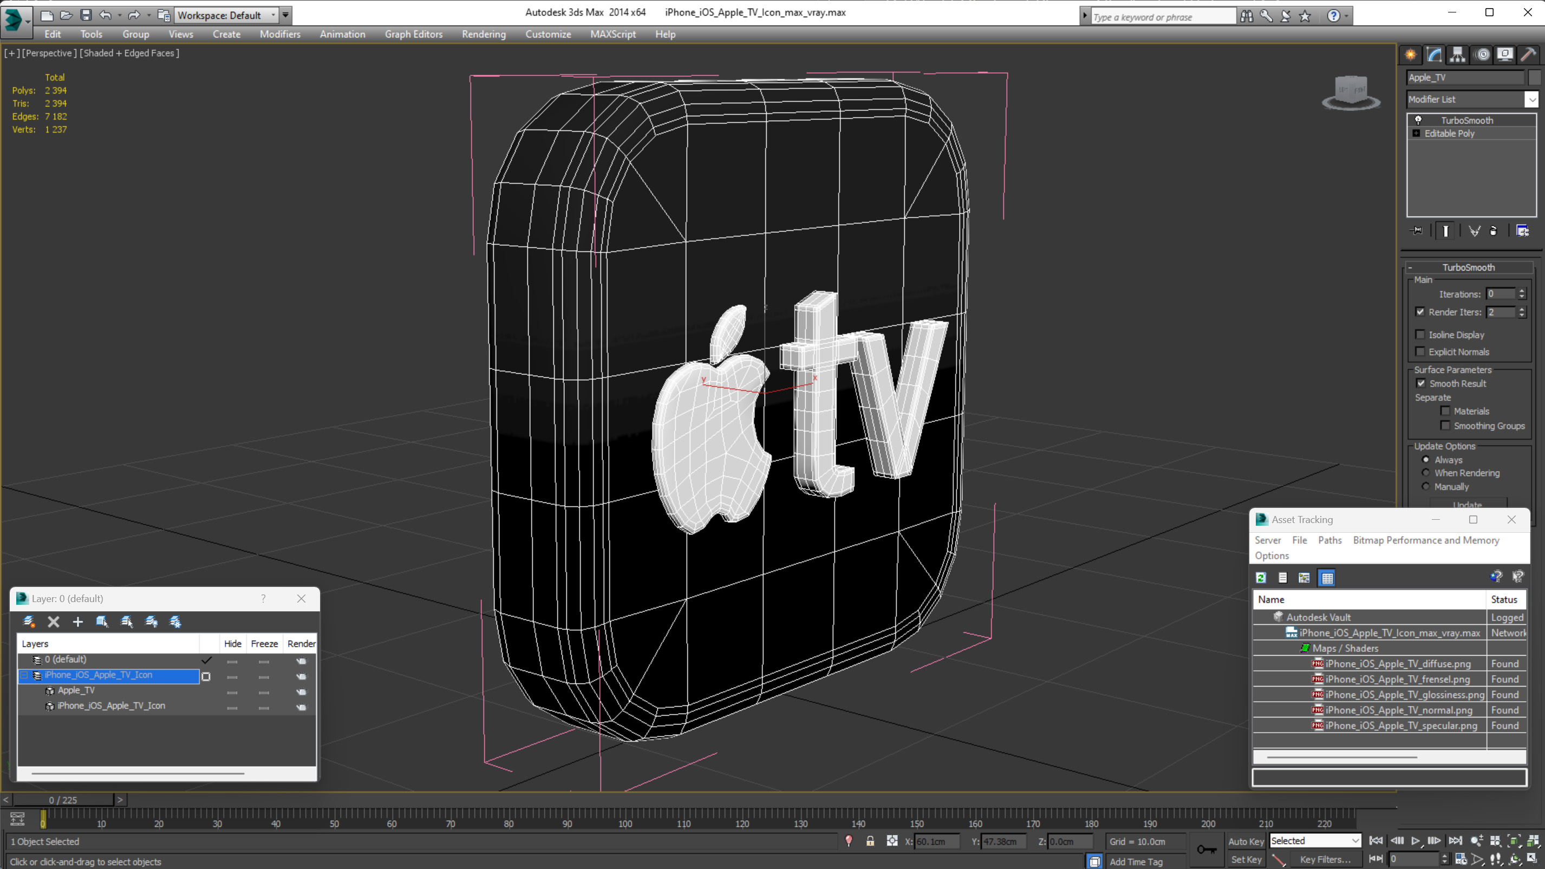Image resolution: width=1545 pixels, height=869 pixels.
Task: Open the Rendering menu
Action: coord(484,34)
